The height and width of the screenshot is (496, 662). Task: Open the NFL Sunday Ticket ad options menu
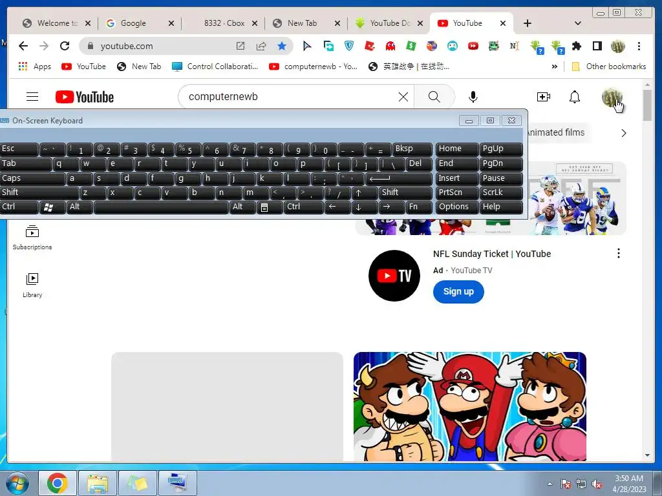(x=619, y=253)
